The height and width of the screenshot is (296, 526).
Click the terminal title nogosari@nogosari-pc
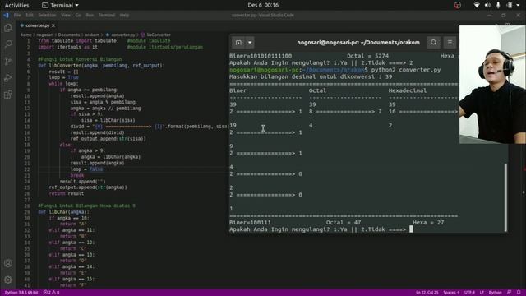click(358, 43)
